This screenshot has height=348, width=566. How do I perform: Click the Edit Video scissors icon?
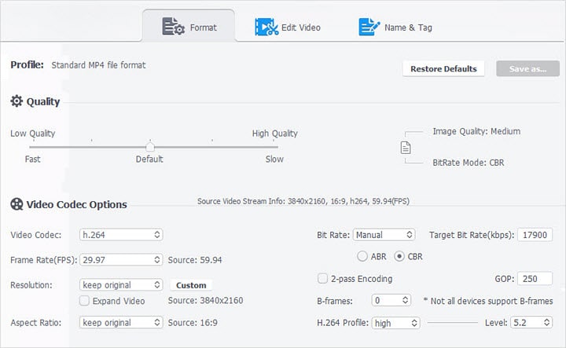[266, 27]
